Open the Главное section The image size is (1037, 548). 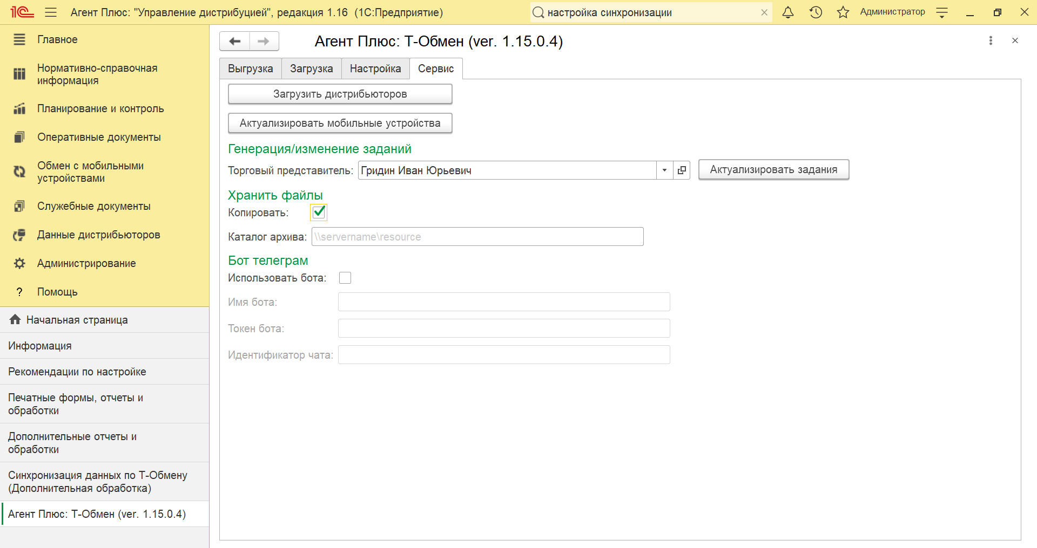coord(105,39)
